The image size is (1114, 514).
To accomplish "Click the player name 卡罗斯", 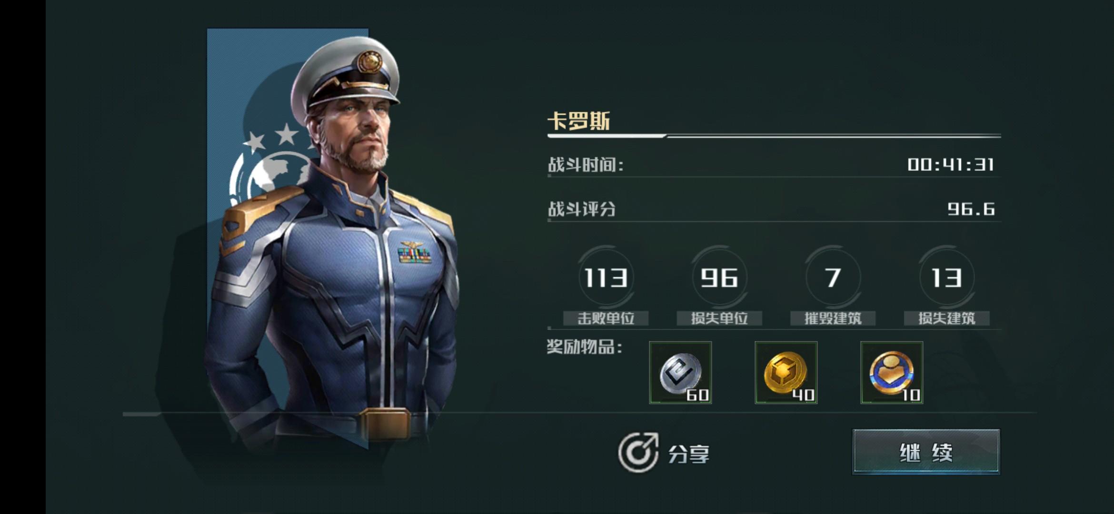I will (x=578, y=121).
